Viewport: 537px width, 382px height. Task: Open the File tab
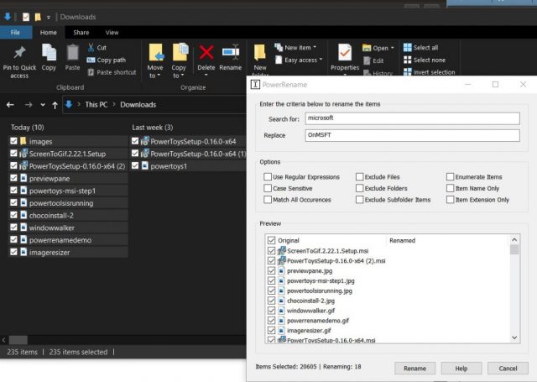tap(16, 33)
